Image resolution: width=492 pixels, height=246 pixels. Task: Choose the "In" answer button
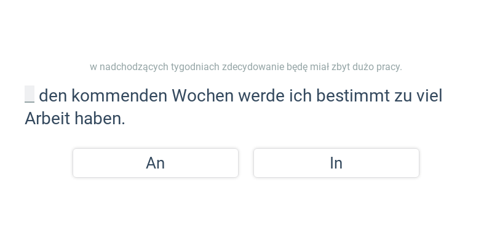pos(336,163)
